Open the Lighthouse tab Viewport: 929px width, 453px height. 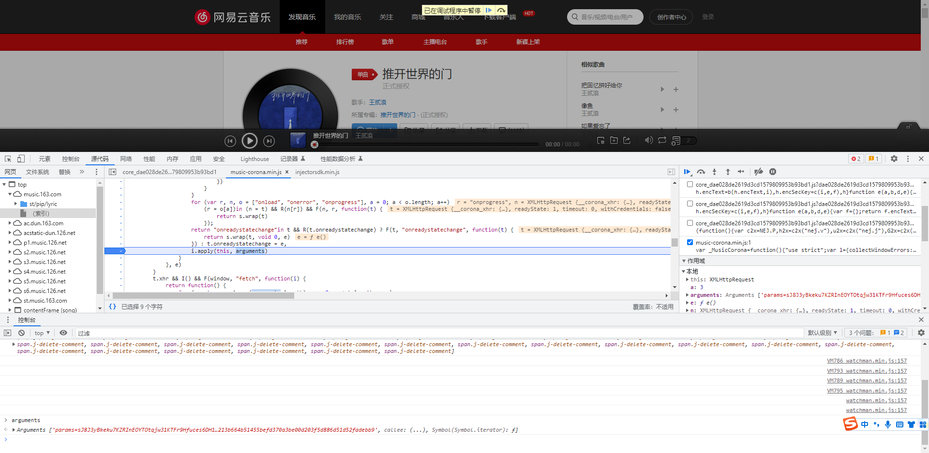pyautogui.click(x=255, y=159)
